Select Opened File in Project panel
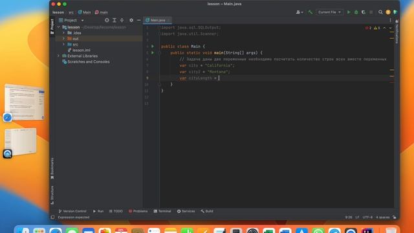This screenshot has height=233, width=414. click(107, 20)
